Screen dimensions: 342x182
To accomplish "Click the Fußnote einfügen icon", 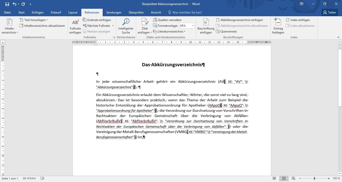I will [75, 22].
